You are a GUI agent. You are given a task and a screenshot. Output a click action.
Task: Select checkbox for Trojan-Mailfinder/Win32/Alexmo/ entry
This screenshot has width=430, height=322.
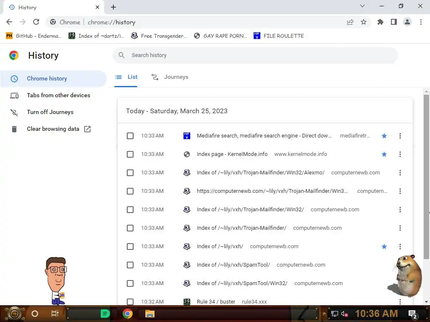point(130,173)
